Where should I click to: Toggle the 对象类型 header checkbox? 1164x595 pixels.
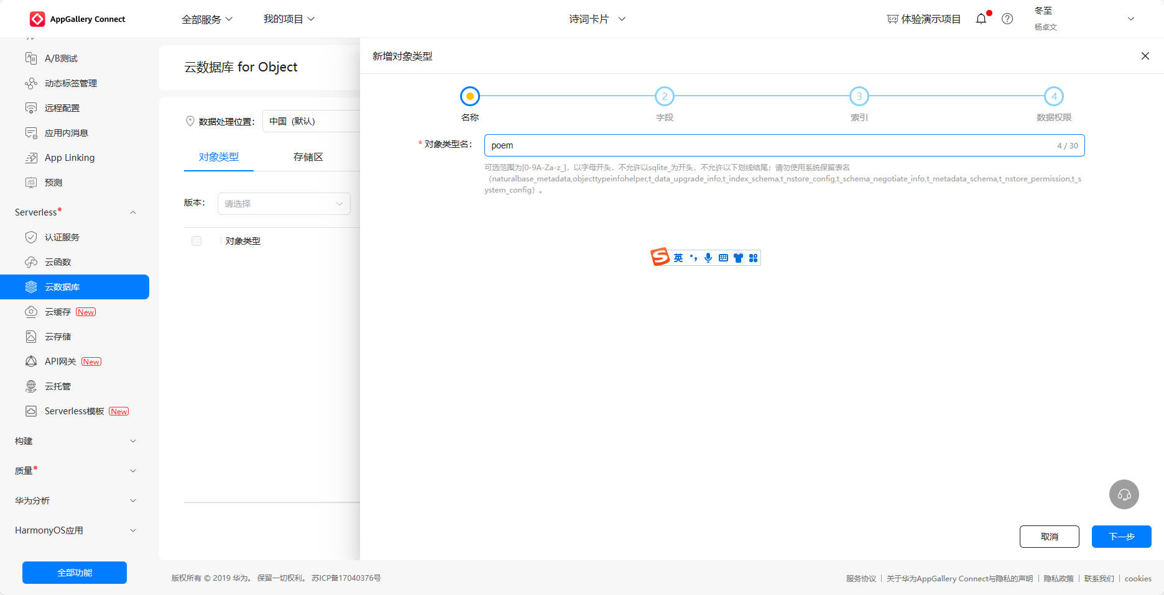(196, 241)
